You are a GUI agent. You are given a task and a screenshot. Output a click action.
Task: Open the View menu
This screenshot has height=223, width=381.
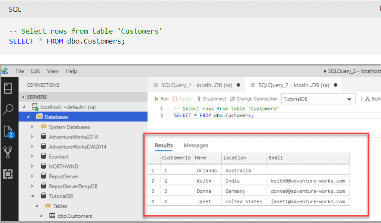pyautogui.click(x=53, y=71)
